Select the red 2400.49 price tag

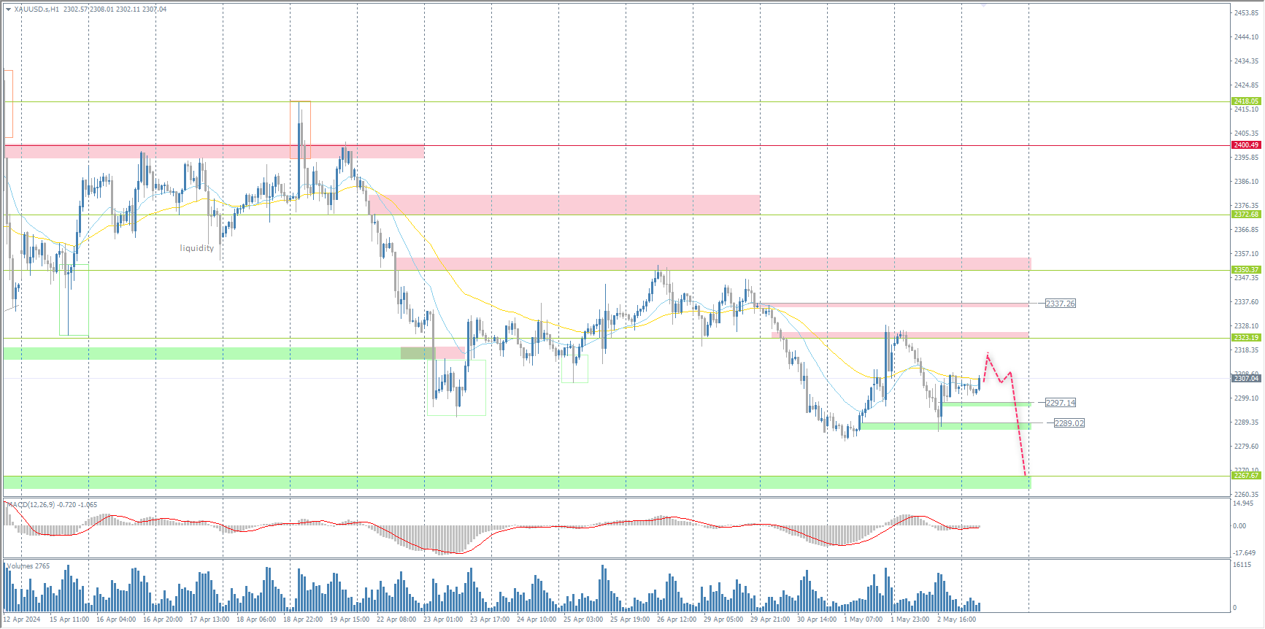point(1246,145)
